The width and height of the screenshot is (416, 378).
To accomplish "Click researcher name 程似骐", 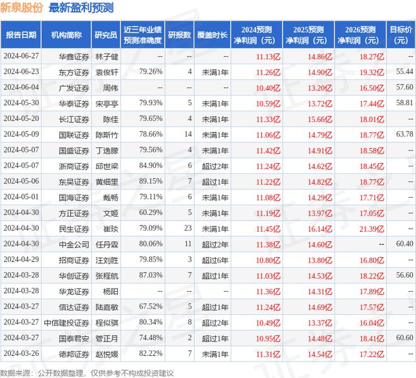I will [x=107, y=323].
